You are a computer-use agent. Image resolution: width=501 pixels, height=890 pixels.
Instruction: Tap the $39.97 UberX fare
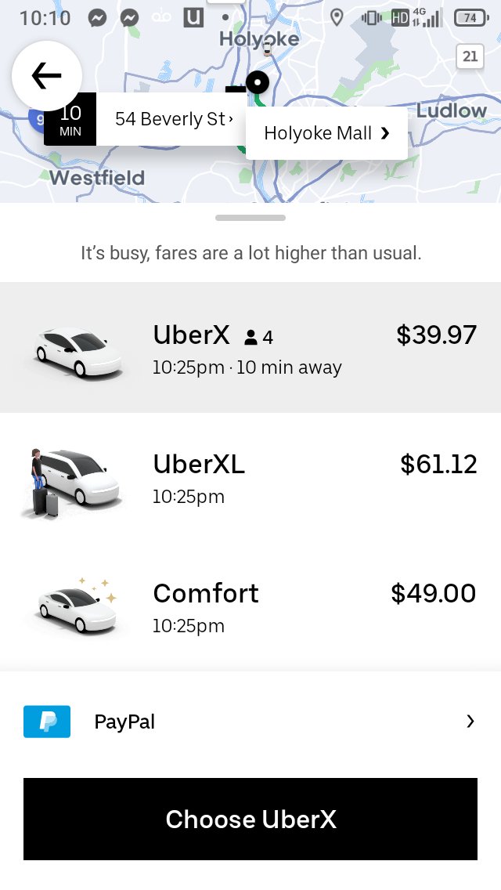coord(436,335)
